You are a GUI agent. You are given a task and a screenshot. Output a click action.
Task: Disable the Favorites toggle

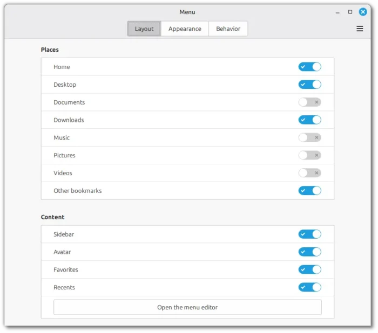(x=309, y=269)
